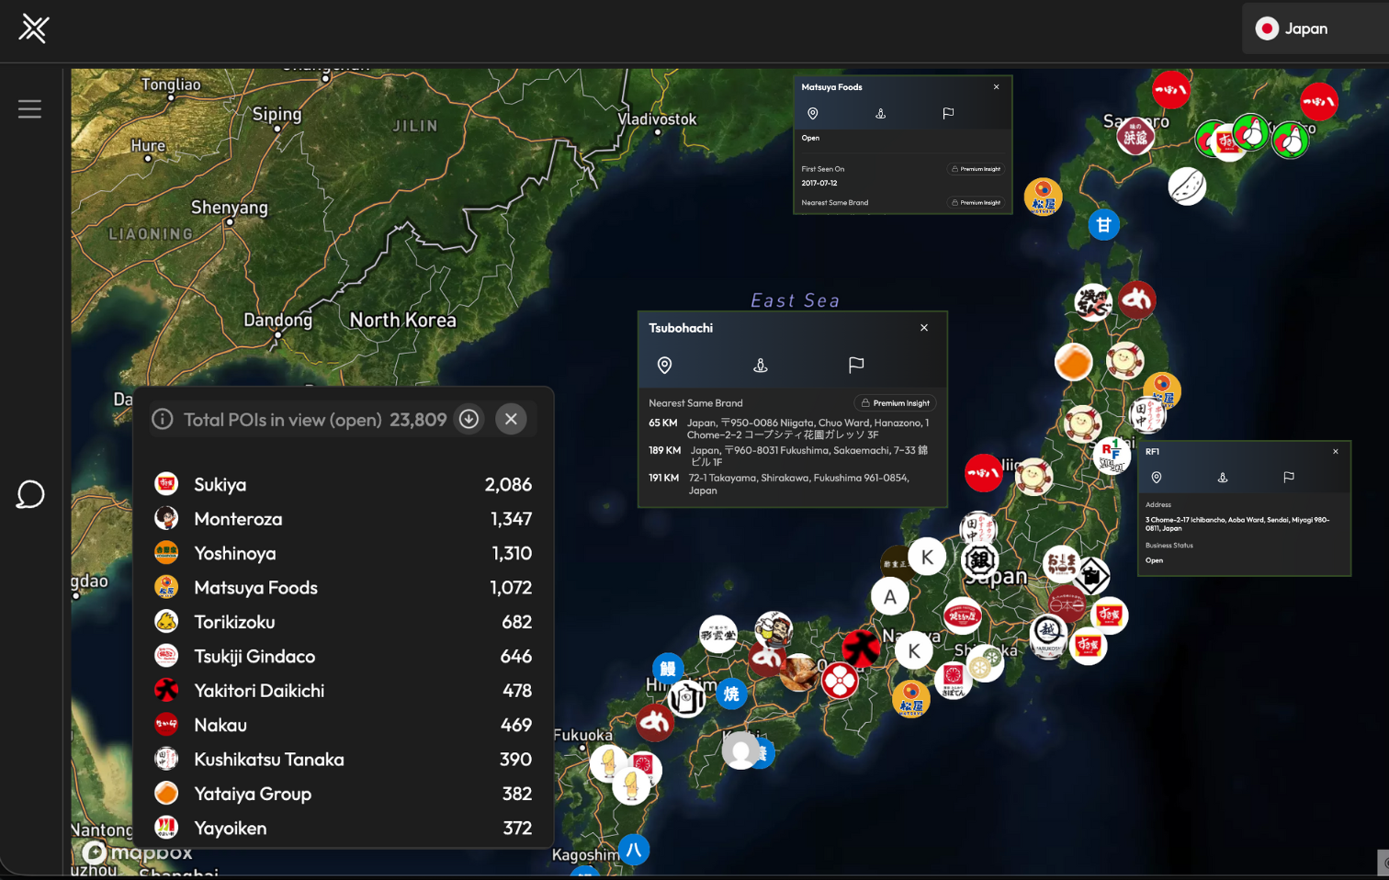Click the RF1 address text in popup
1389x880 pixels.
1237,524
